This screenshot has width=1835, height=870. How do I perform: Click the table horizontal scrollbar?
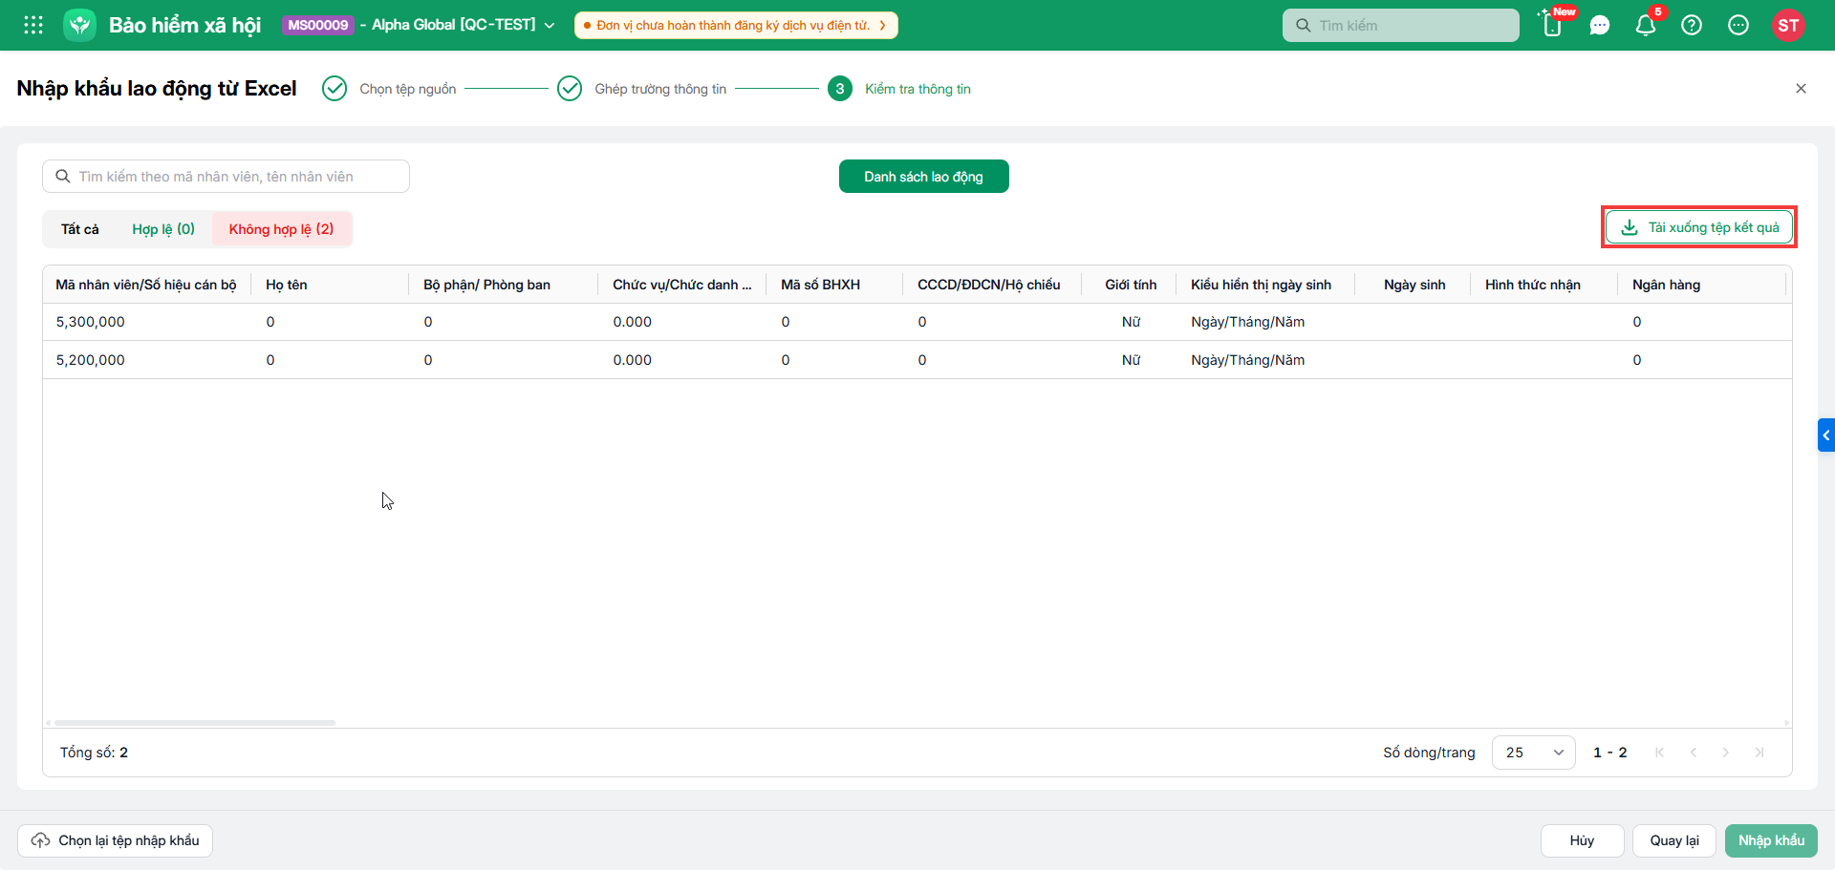click(x=195, y=723)
